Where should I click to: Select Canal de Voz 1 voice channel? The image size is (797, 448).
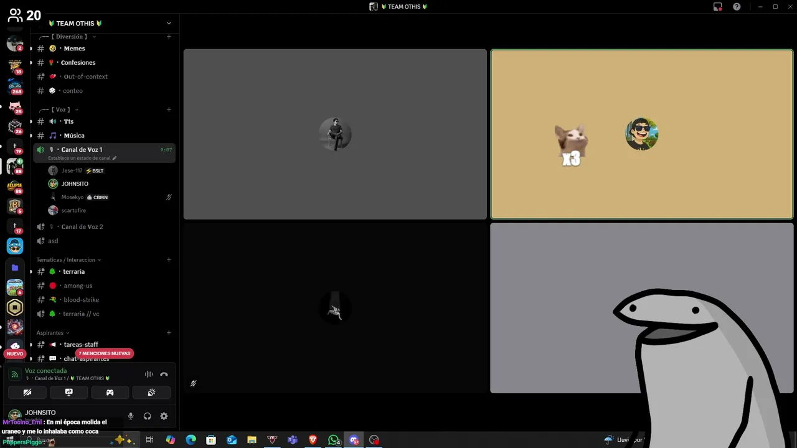[x=82, y=149]
